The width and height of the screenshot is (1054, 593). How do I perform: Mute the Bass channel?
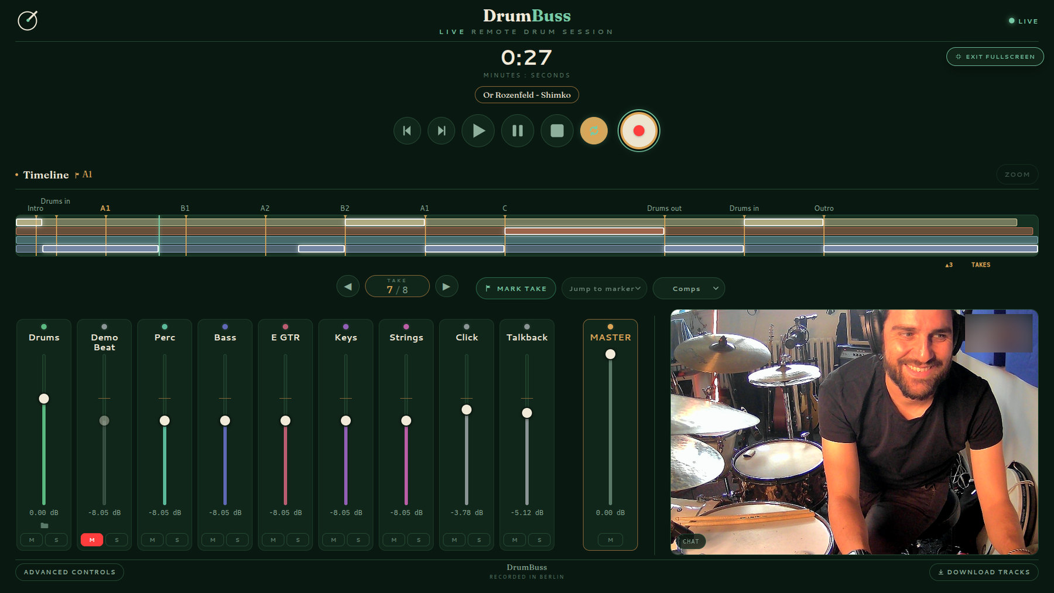[213, 540]
